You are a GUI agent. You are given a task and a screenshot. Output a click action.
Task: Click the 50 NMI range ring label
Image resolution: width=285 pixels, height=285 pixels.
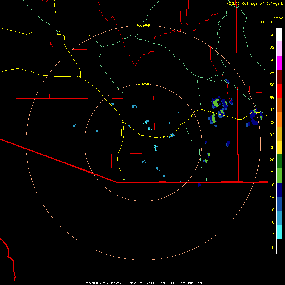point(143,84)
